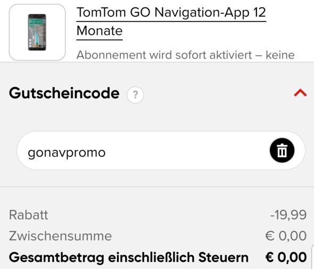Remove the gonavpromo coupon with trash icon

[282, 150]
